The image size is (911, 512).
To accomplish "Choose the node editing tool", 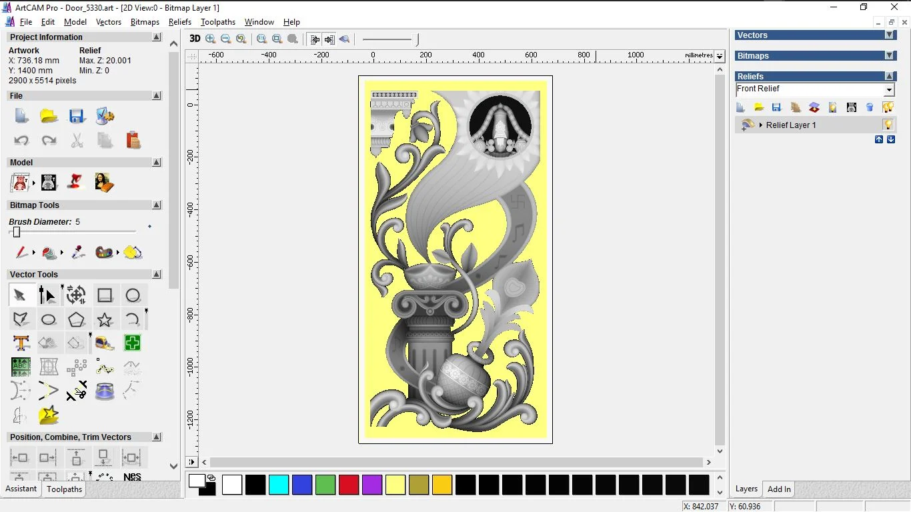I will (48, 295).
